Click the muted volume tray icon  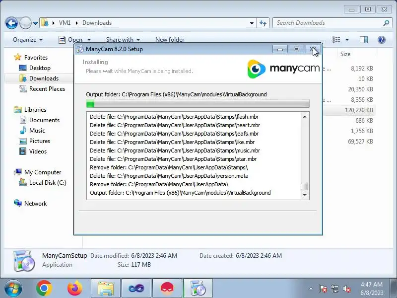tap(346, 289)
